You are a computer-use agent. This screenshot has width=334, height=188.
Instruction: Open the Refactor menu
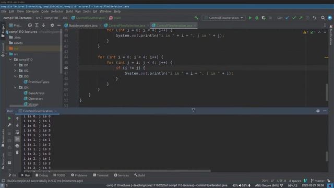pos(57,11)
